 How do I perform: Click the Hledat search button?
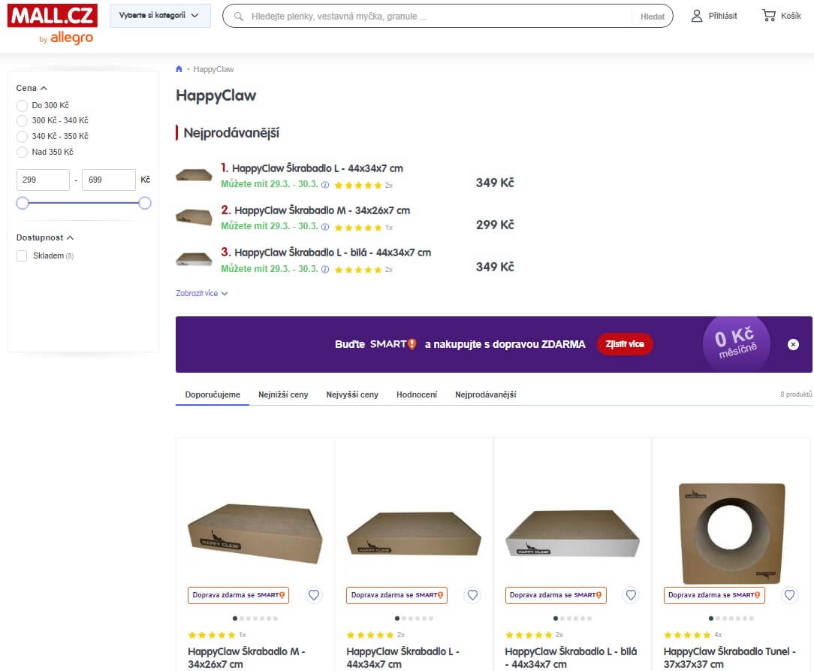pyautogui.click(x=652, y=17)
